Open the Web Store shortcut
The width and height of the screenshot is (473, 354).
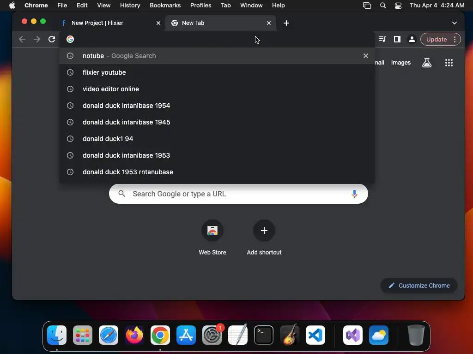click(212, 238)
